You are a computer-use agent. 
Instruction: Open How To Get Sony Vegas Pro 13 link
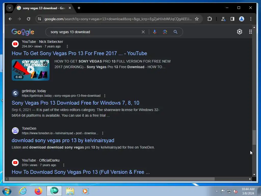click(x=80, y=53)
